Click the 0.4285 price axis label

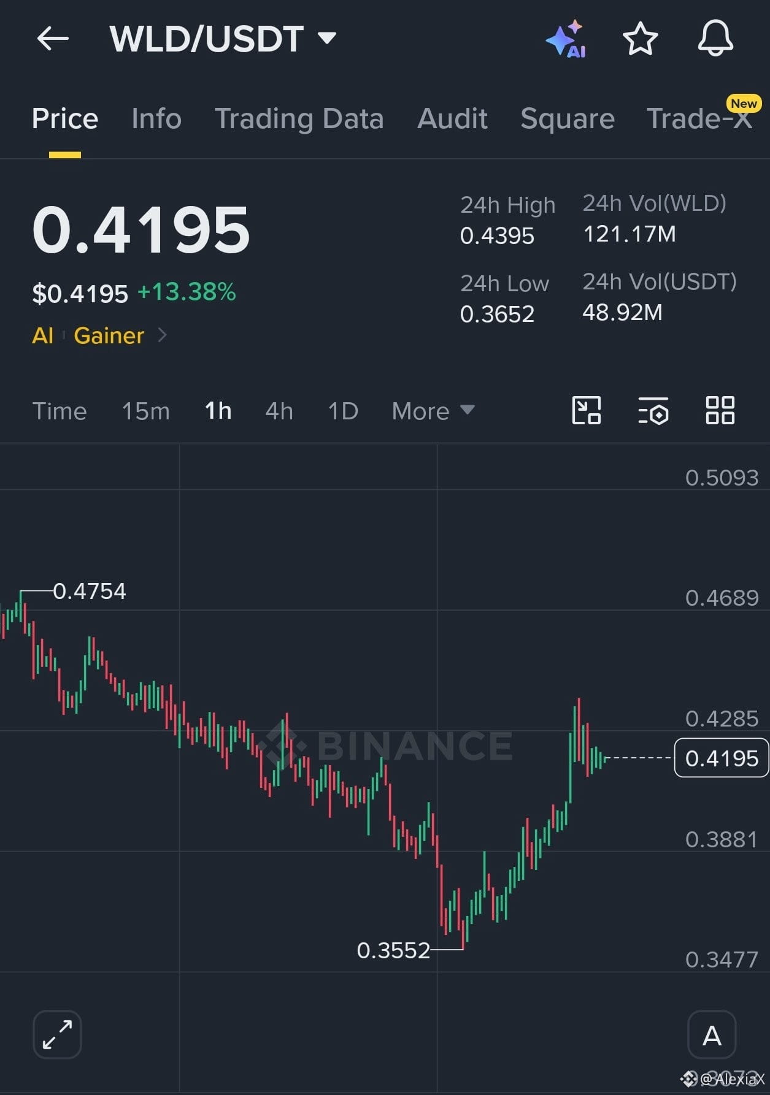tap(722, 719)
